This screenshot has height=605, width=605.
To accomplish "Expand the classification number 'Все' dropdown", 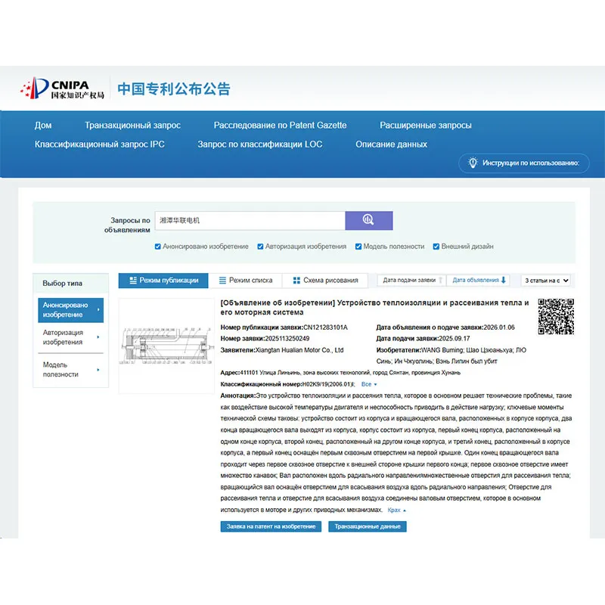I will [x=369, y=384].
